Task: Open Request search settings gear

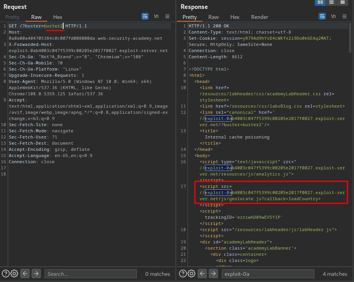Action: (14, 274)
